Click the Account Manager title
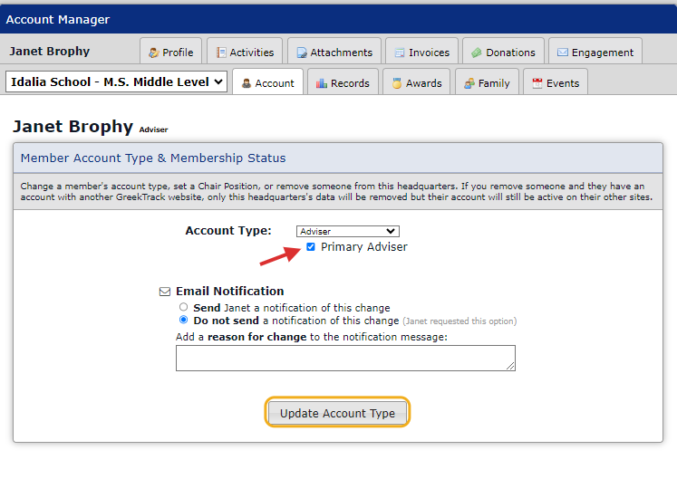 [58, 19]
